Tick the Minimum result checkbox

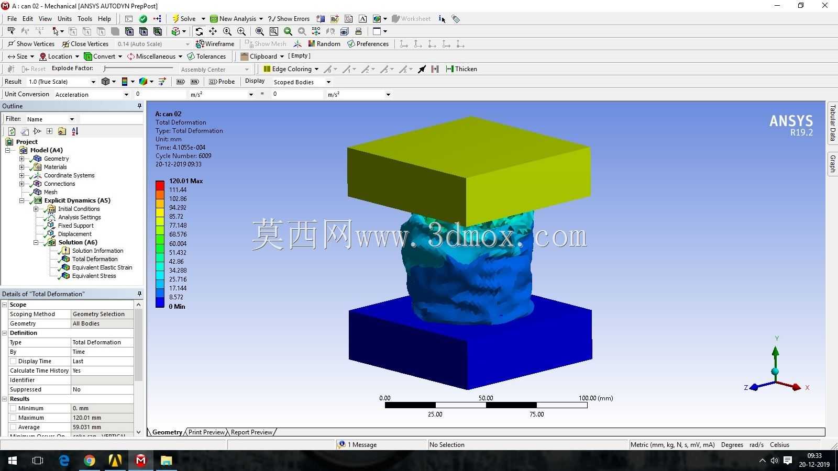(x=13, y=408)
